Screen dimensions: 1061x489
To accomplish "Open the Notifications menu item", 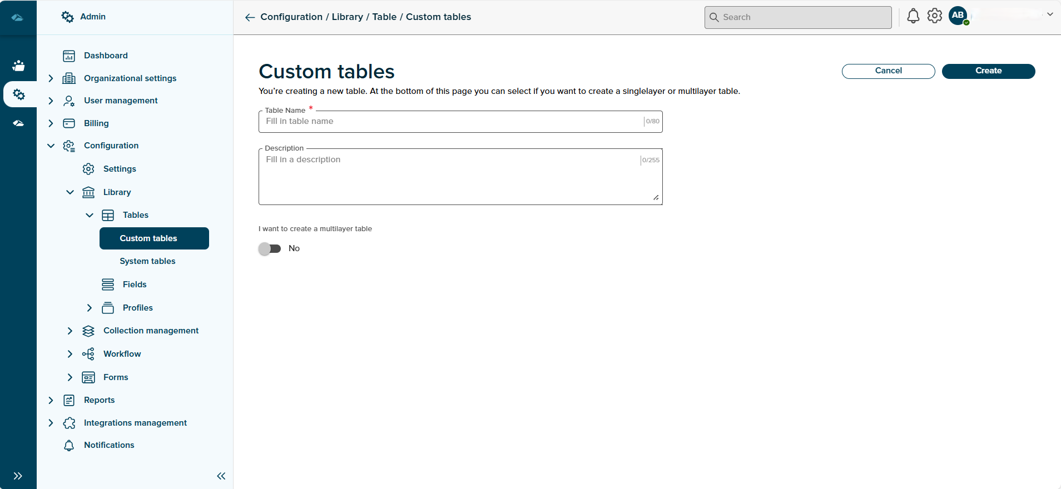I will click(109, 445).
